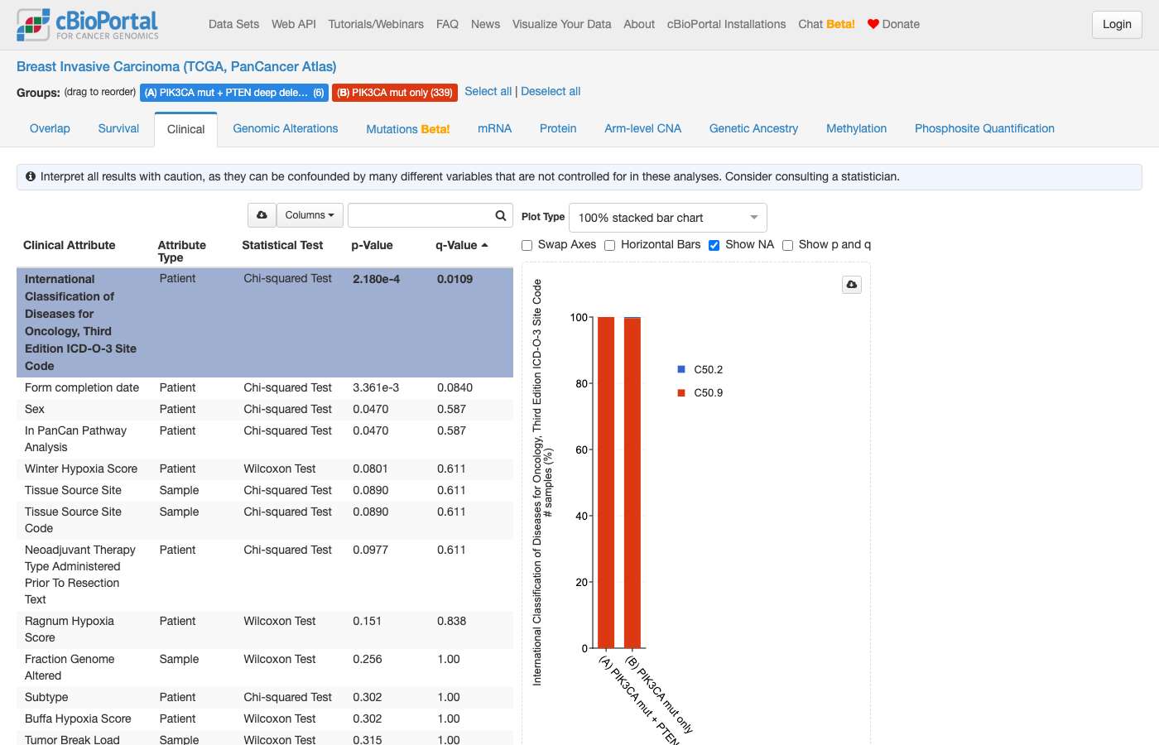The image size is (1159, 745).
Task: Open the Survival tab
Action: click(x=118, y=128)
